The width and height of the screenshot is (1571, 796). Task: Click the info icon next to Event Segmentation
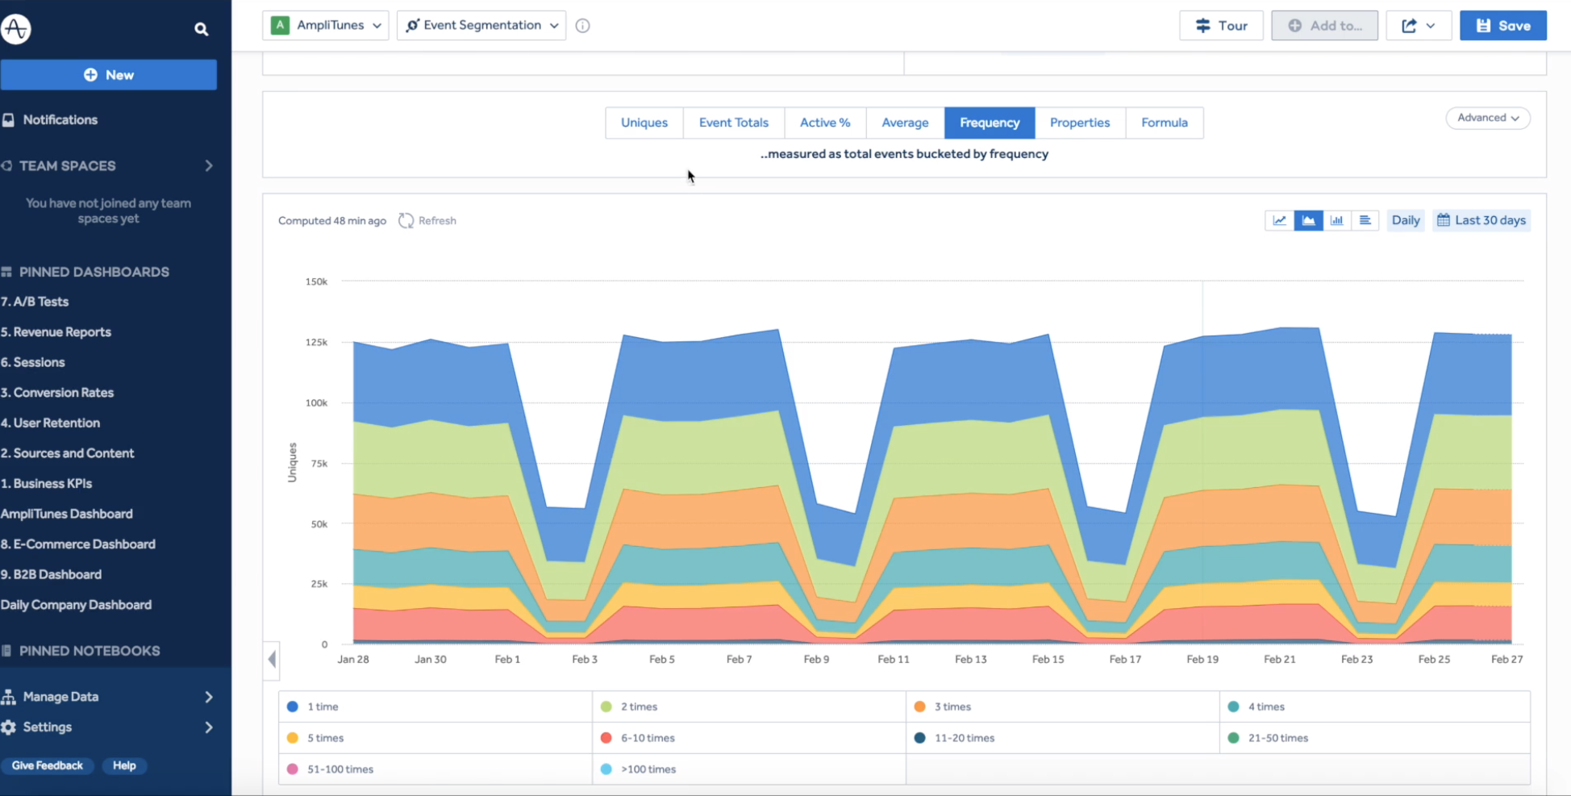point(582,26)
